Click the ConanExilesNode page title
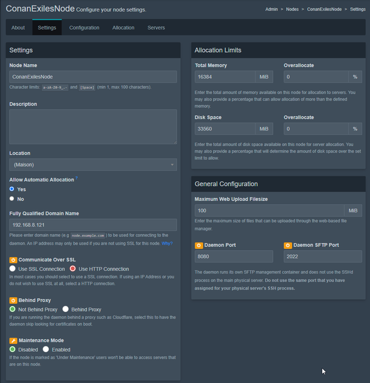 pyautogui.click(x=40, y=8)
